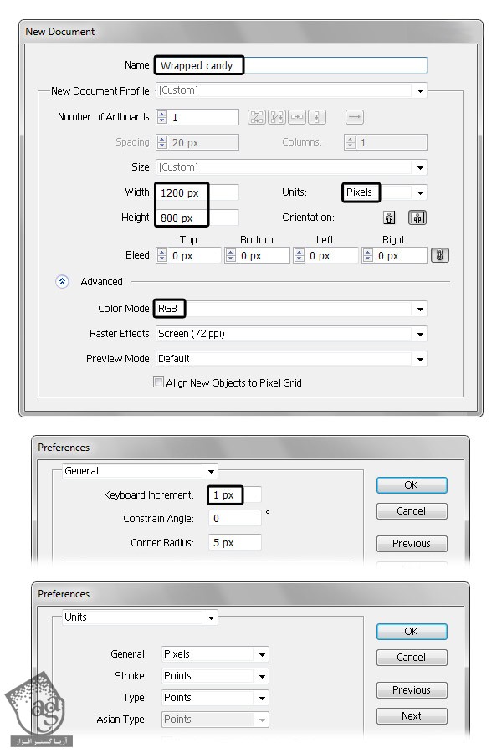Open the Units dropdown showing Pixels
The width and height of the screenshot is (502, 753).
420,192
